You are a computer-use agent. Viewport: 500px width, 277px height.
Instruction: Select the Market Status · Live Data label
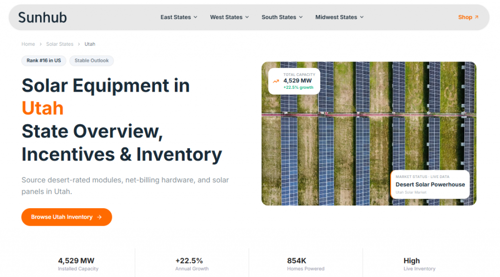[422, 177]
